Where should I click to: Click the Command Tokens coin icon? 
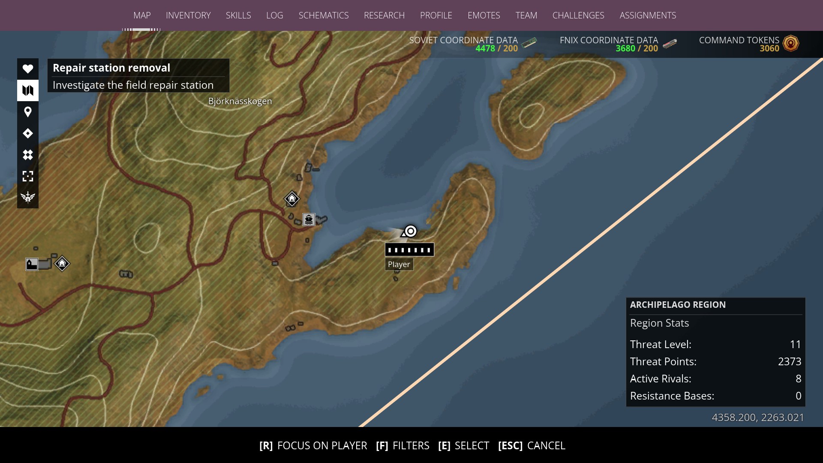pyautogui.click(x=791, y=43)
